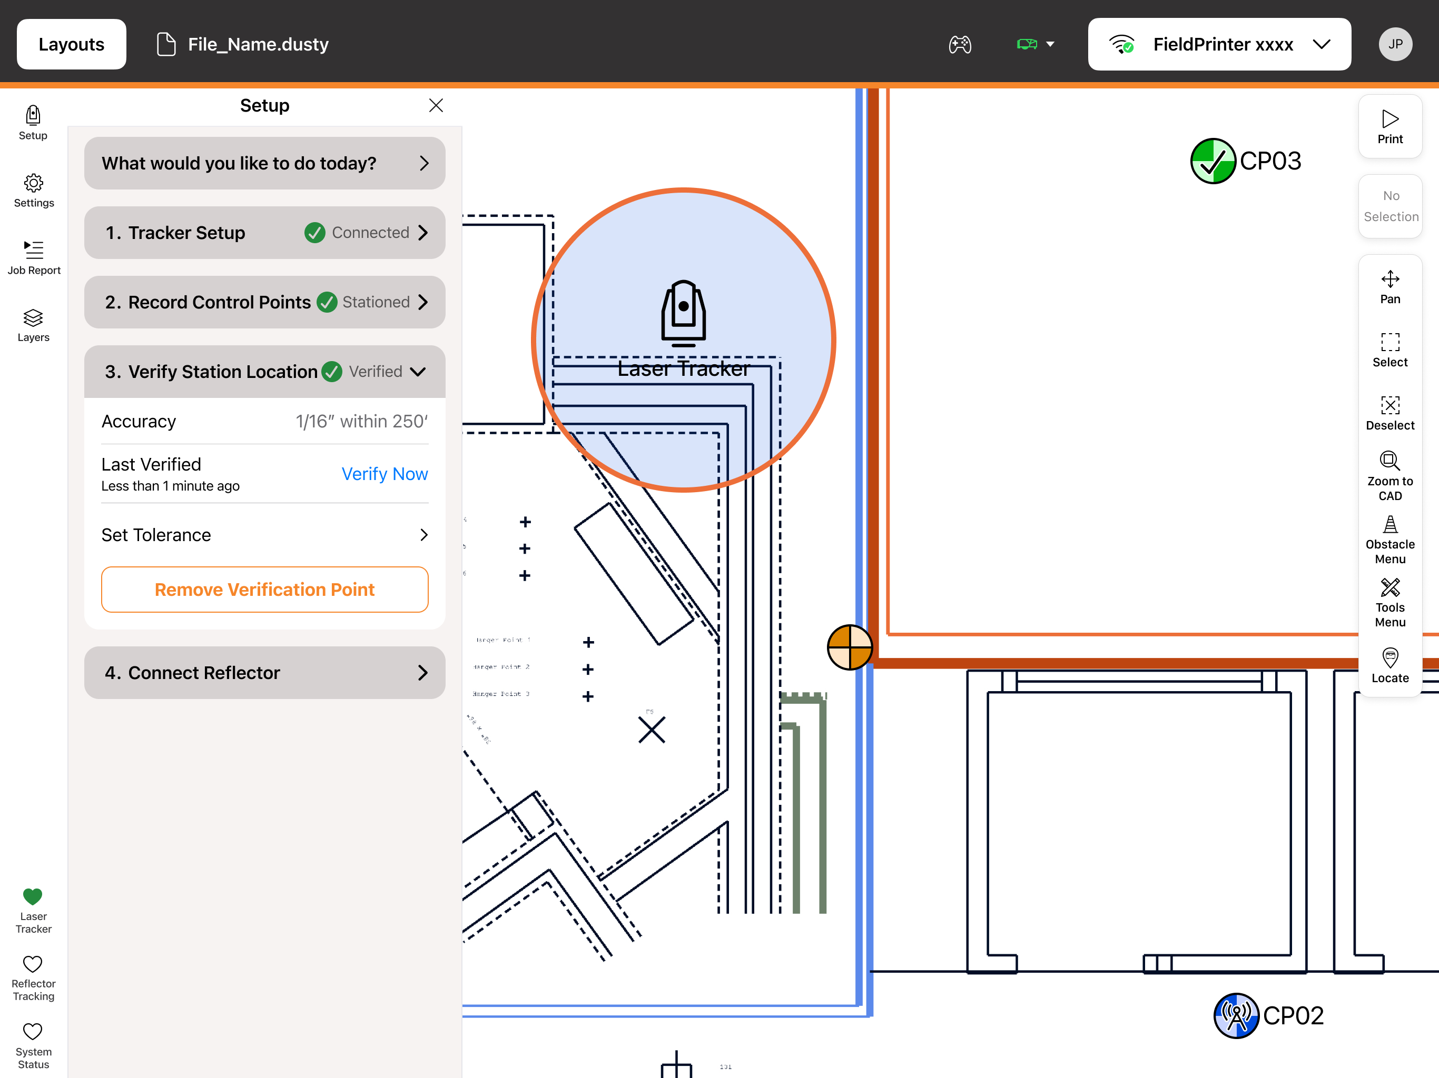
Task: Close the Setup panel
Action: coord(436,105)
